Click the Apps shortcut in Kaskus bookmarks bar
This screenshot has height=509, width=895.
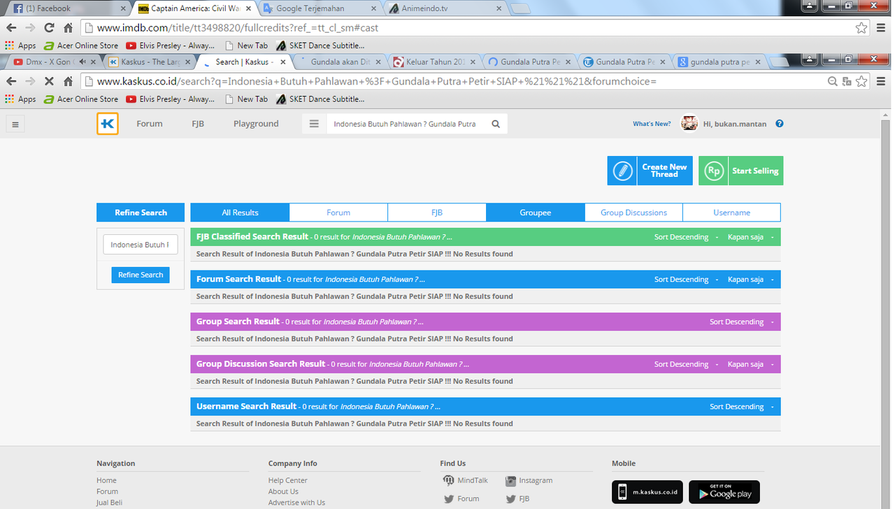click(20, 99)
